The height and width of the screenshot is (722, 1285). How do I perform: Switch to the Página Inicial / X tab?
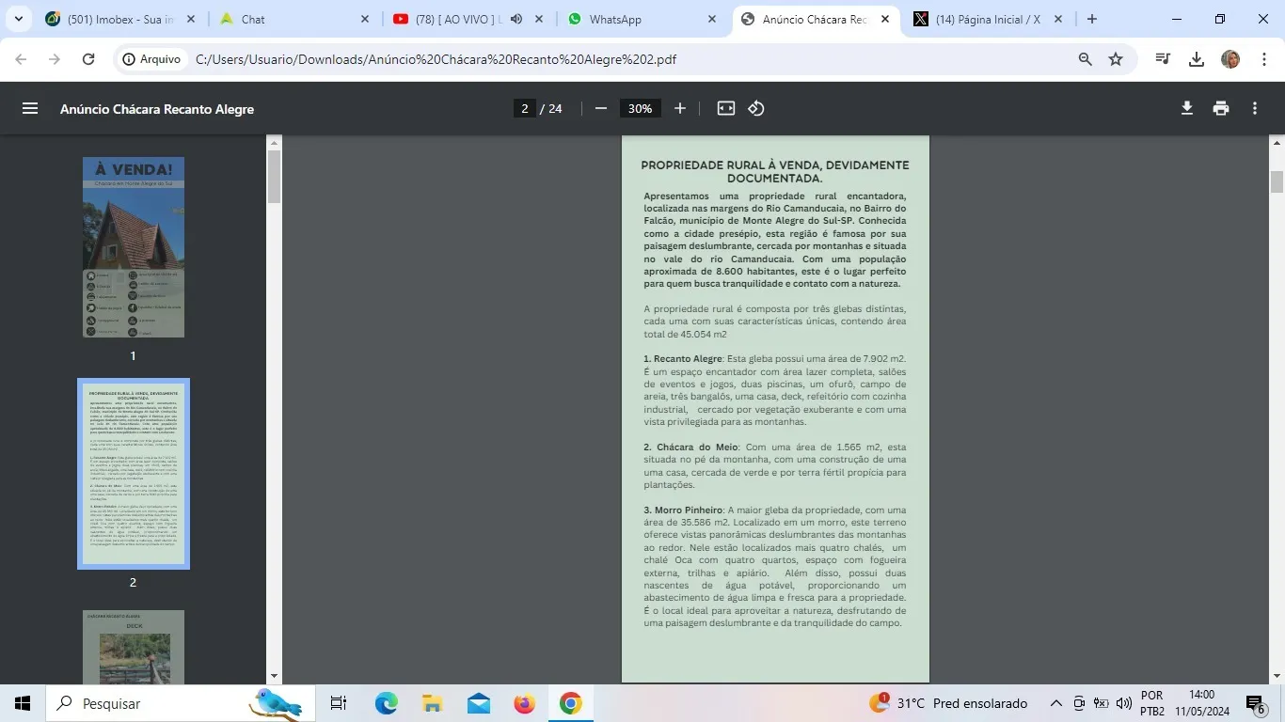pyautogui.click(x=988, y=19)
